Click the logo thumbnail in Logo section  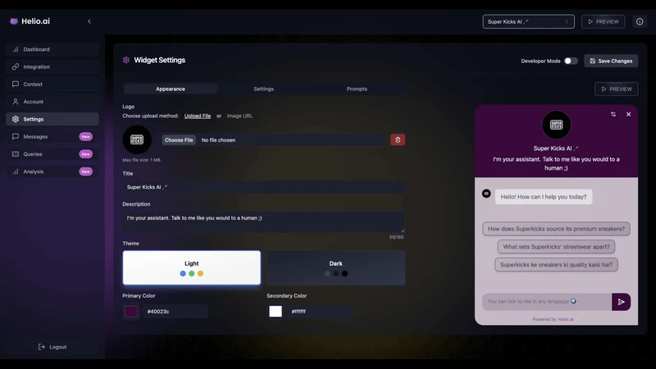(x=137, y=139)
